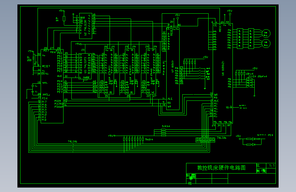Screen dimensions: 296x192
Task: Select the 制图 cell in the title block
Action: point(191,176)
